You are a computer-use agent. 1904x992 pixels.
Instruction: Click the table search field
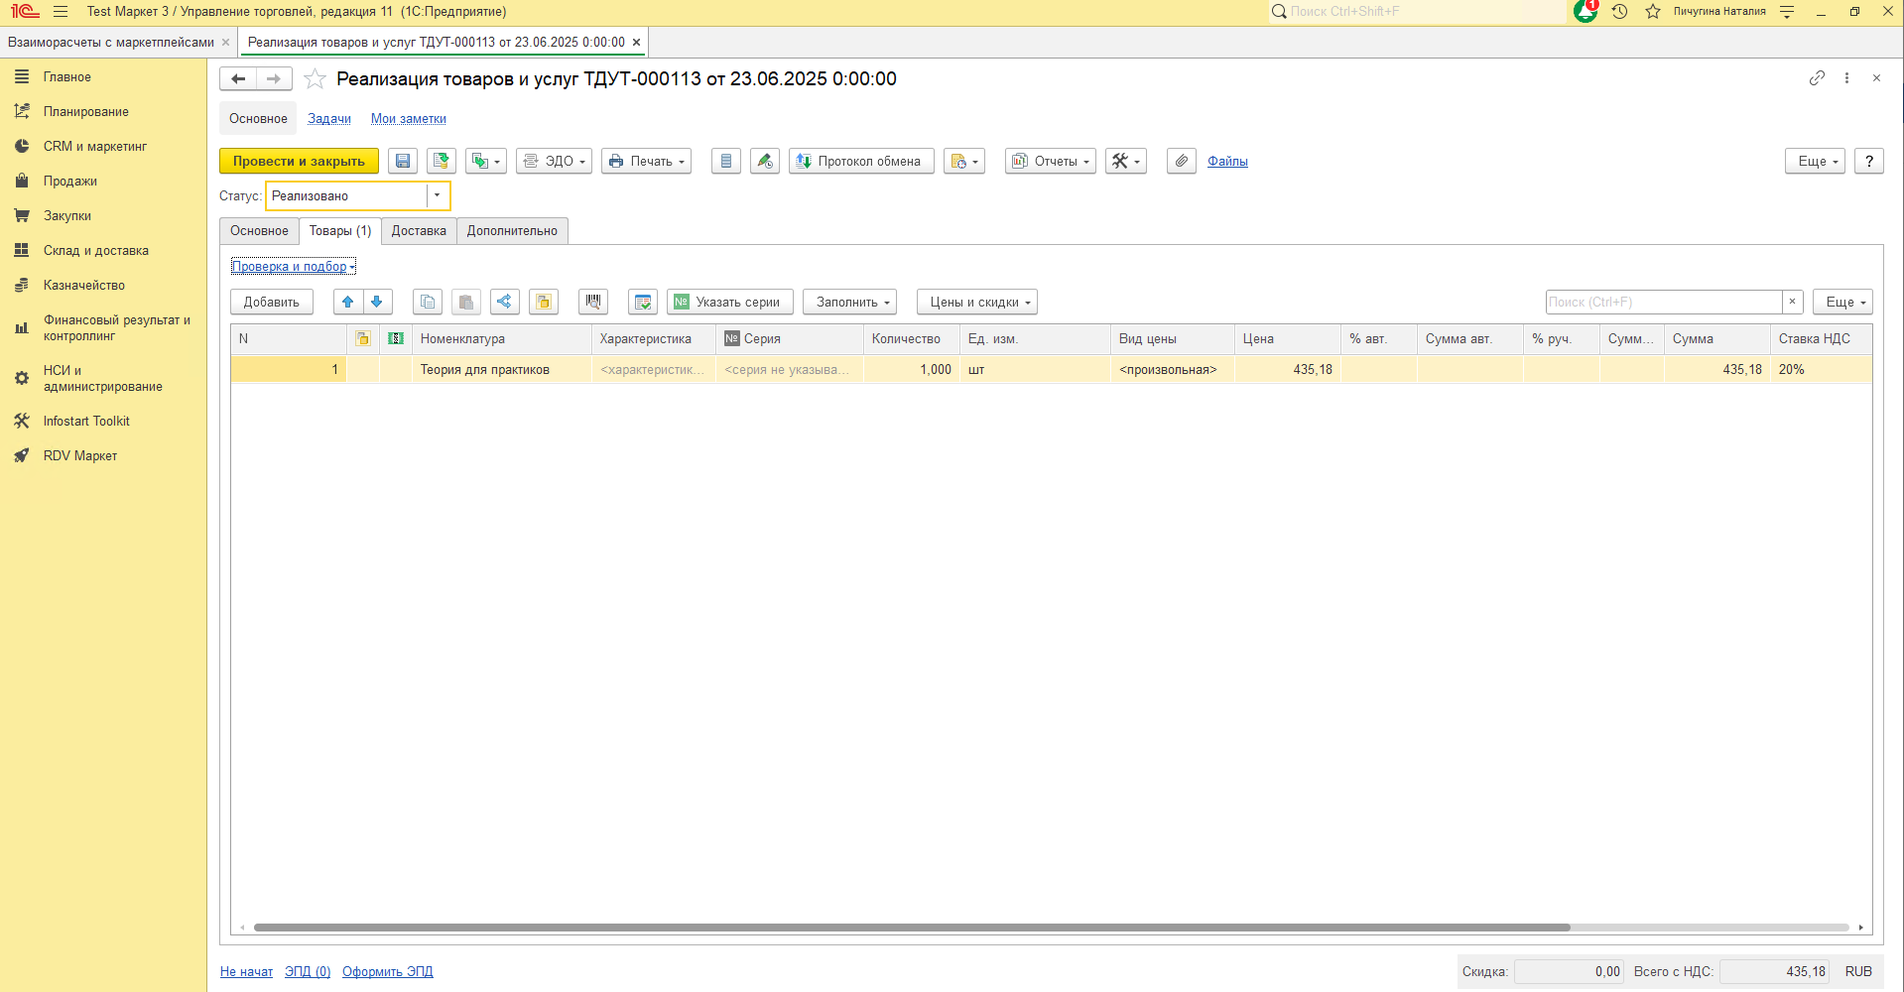(x=1664, y=302)
